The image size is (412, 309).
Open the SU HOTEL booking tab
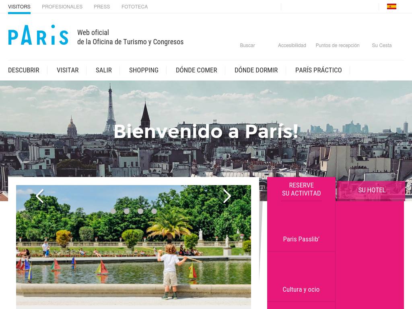coord(372,190)
